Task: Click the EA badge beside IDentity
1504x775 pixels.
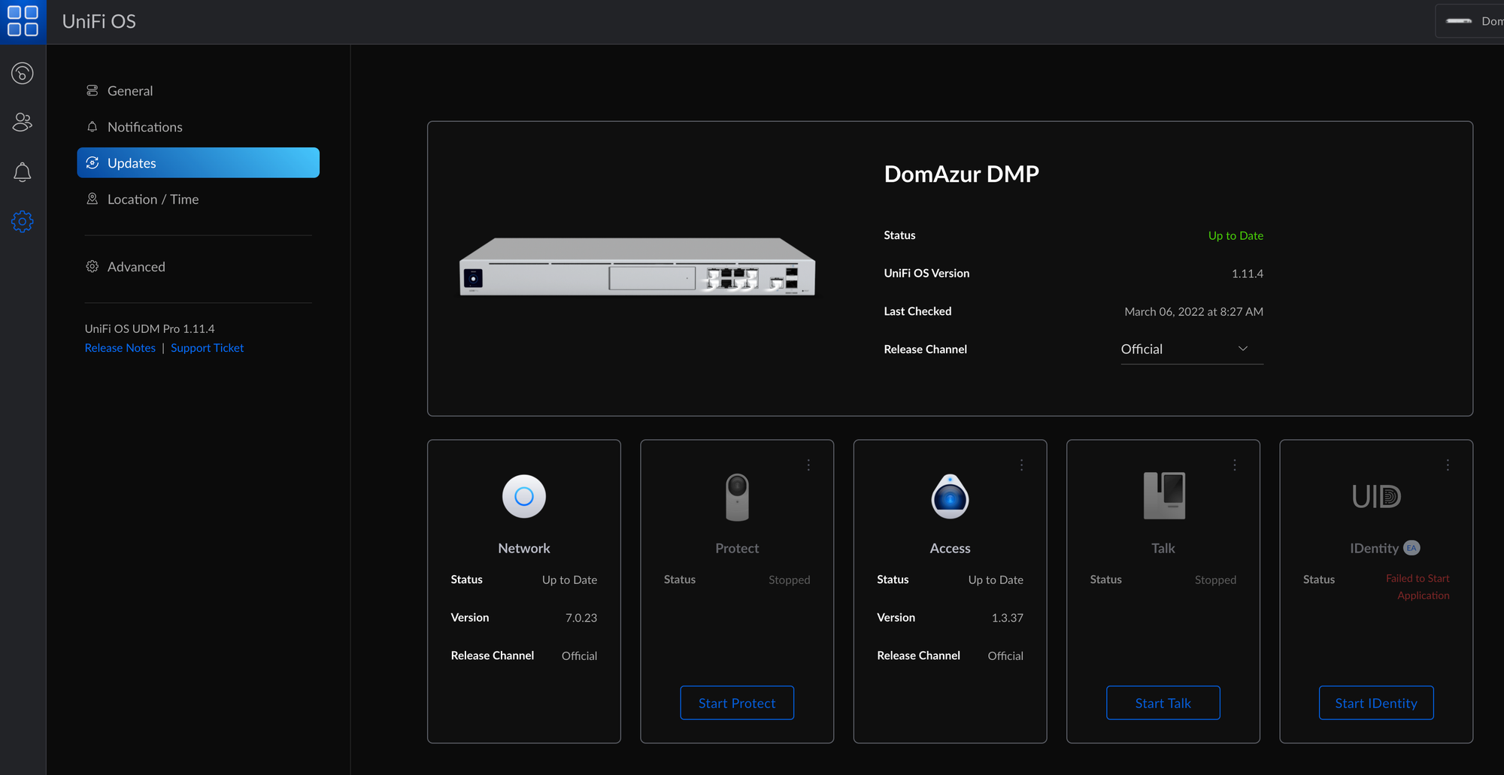Action: click(1412, 548)
